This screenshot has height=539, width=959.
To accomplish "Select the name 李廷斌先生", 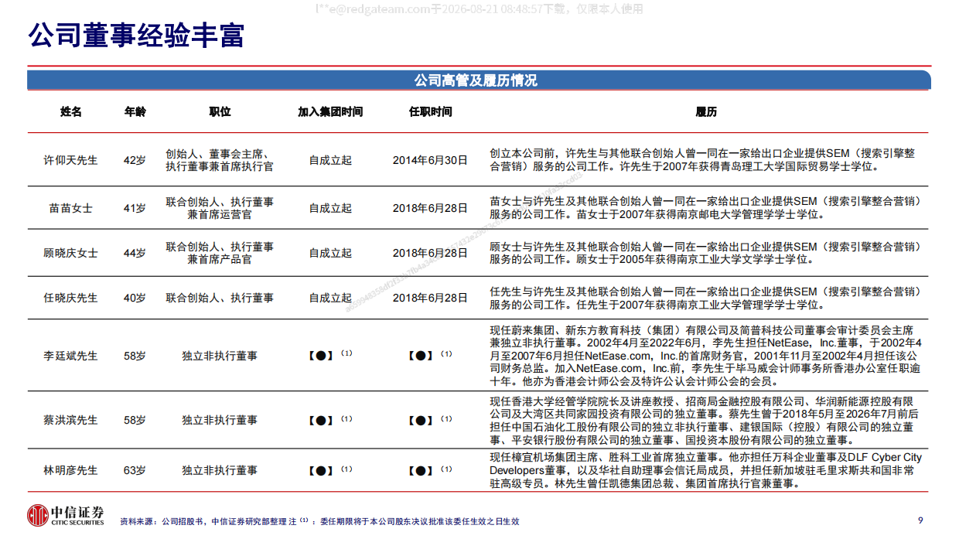I will pyautogui.click(x=71, y=356).
